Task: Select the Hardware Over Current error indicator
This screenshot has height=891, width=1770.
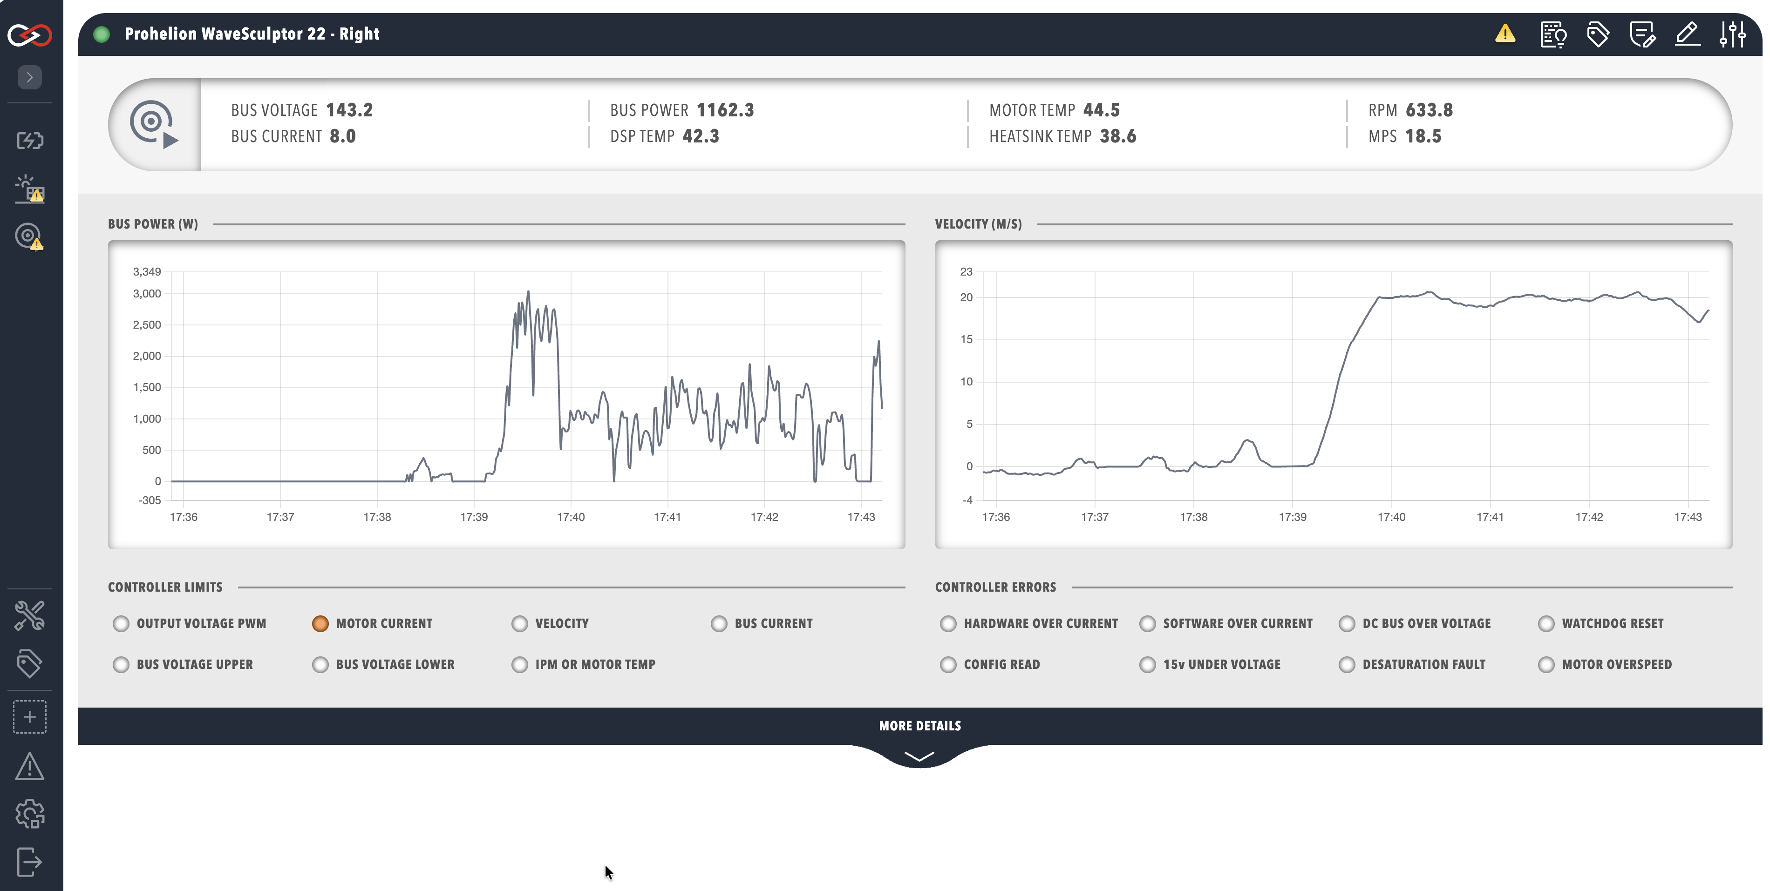Action: click(x=948, y=624)
